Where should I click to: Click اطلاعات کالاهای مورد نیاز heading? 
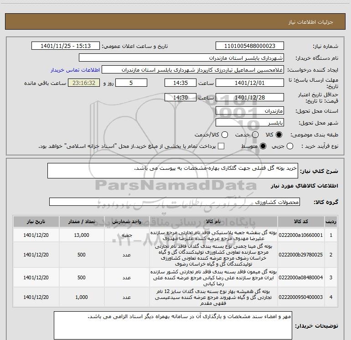(305, 186)
